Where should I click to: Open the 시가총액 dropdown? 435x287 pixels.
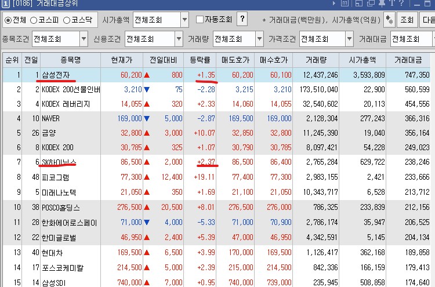(x=184, y=20)
